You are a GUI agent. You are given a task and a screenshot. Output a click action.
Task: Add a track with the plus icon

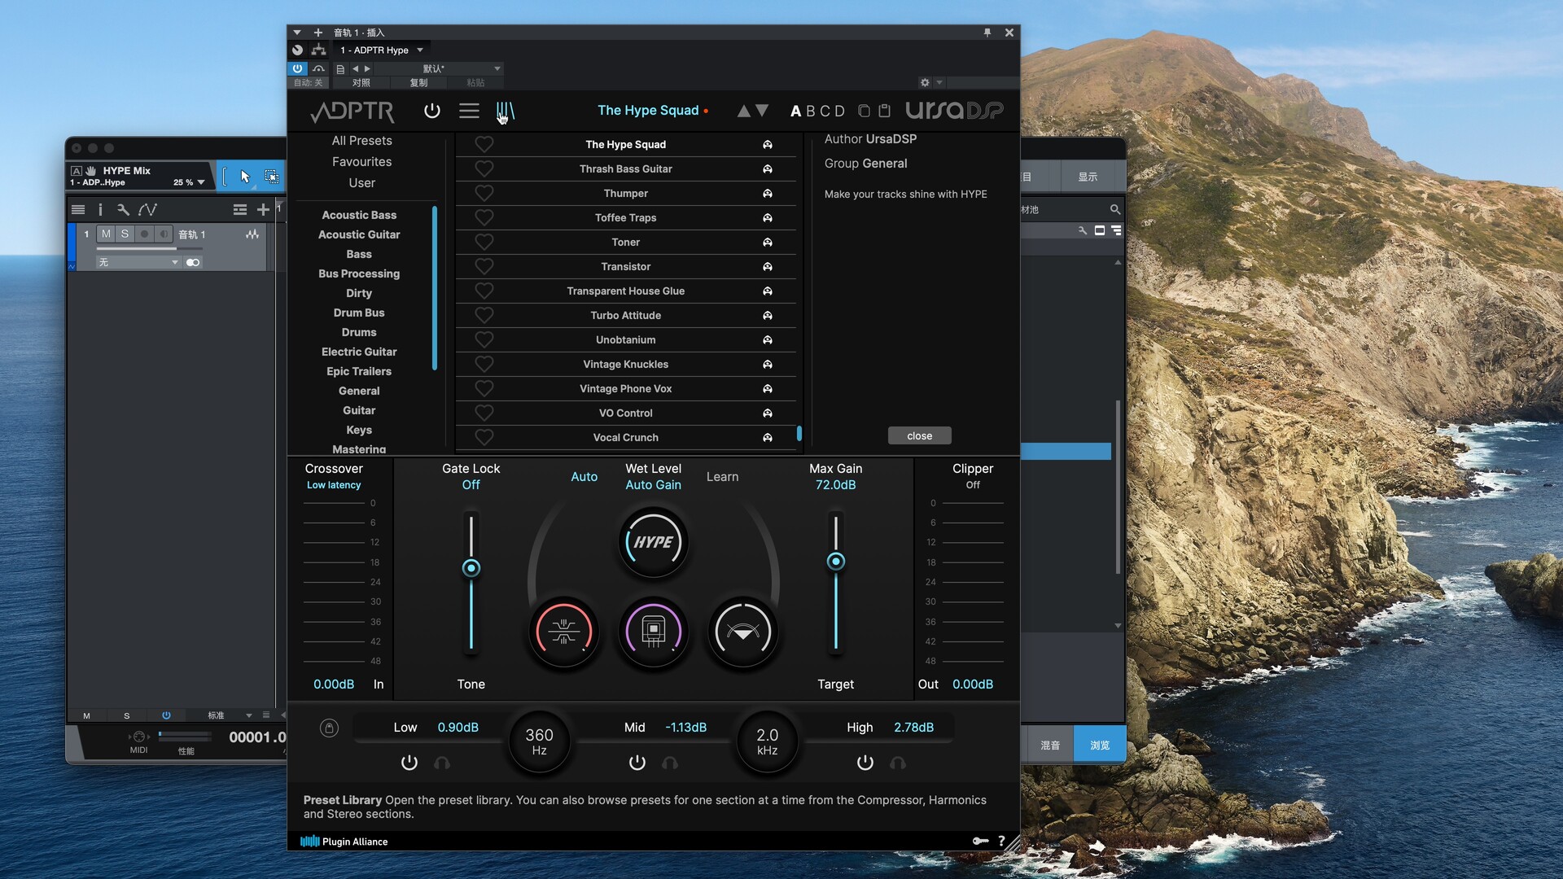coord(263,210)
